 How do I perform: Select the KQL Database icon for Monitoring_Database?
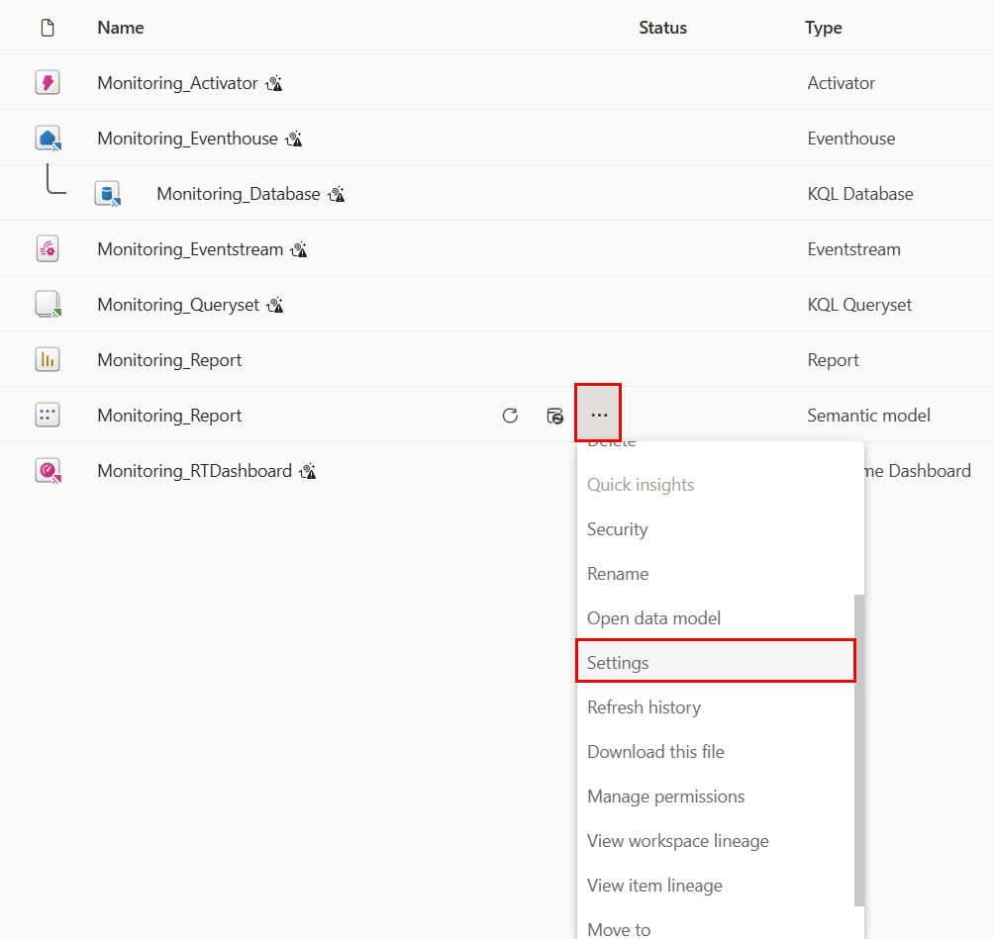109,193
